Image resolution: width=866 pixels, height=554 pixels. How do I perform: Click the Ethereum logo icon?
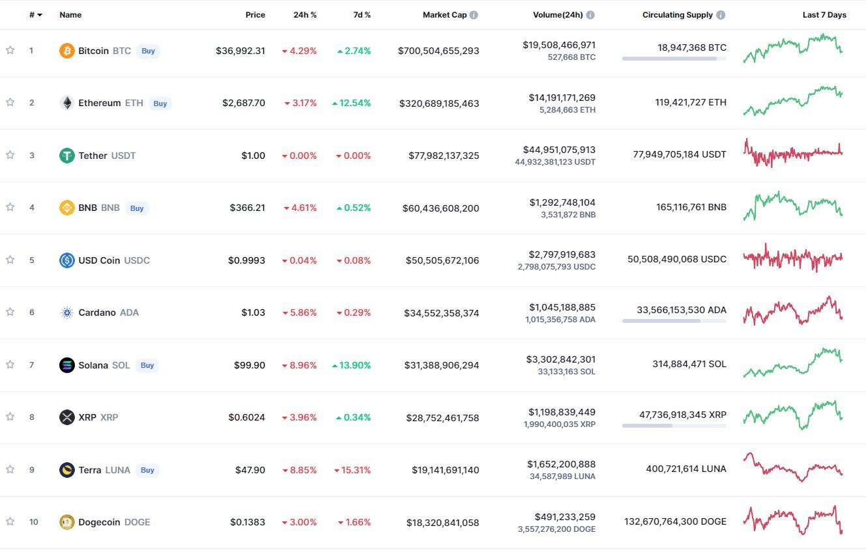[67, 103]
